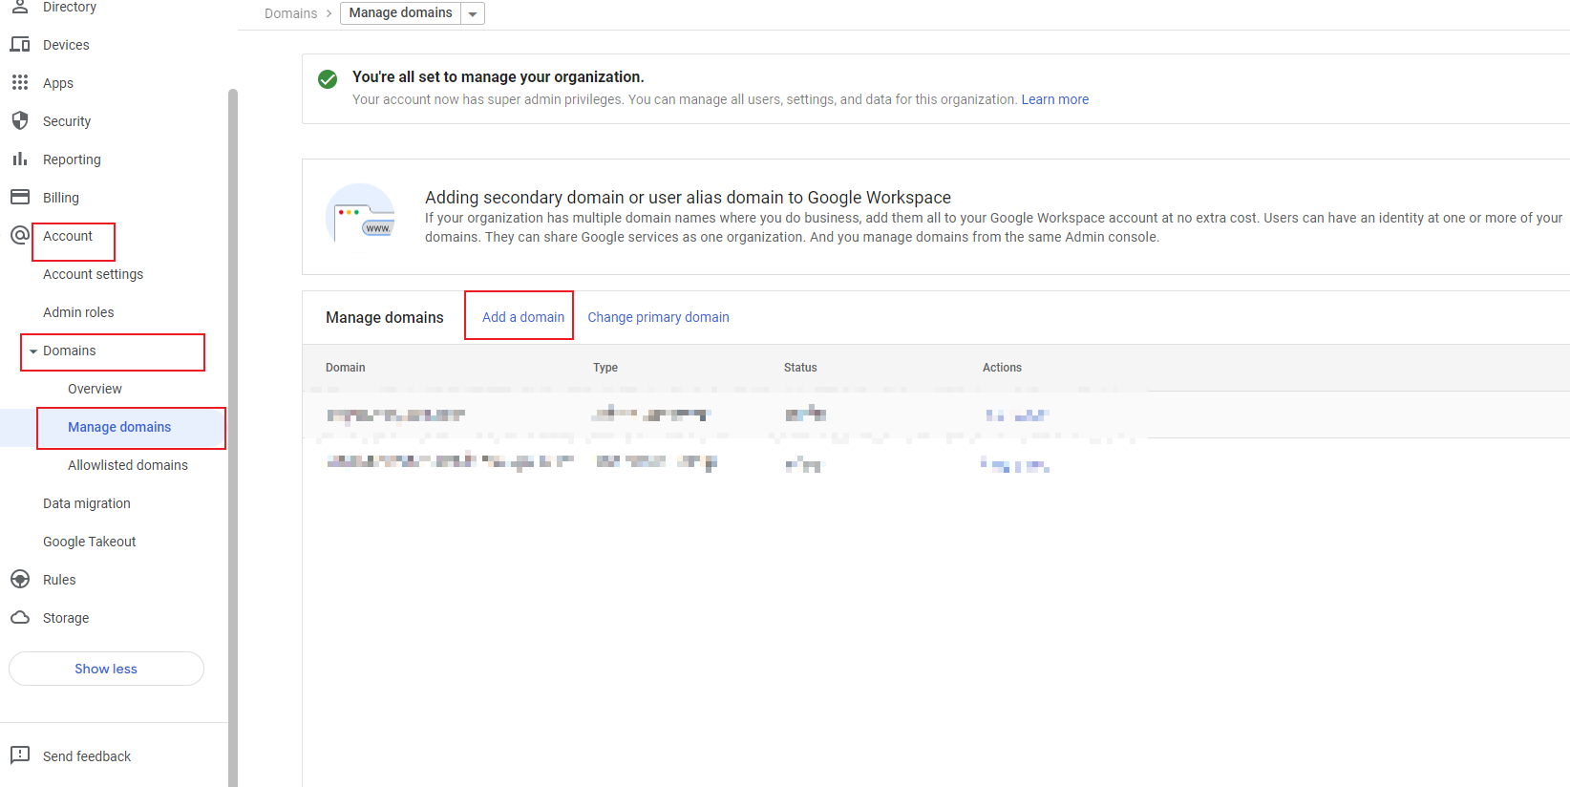Click the Actions column header
Image resolution: width=1570 pixels, height=787 pixels.
tap(1002, 368)
